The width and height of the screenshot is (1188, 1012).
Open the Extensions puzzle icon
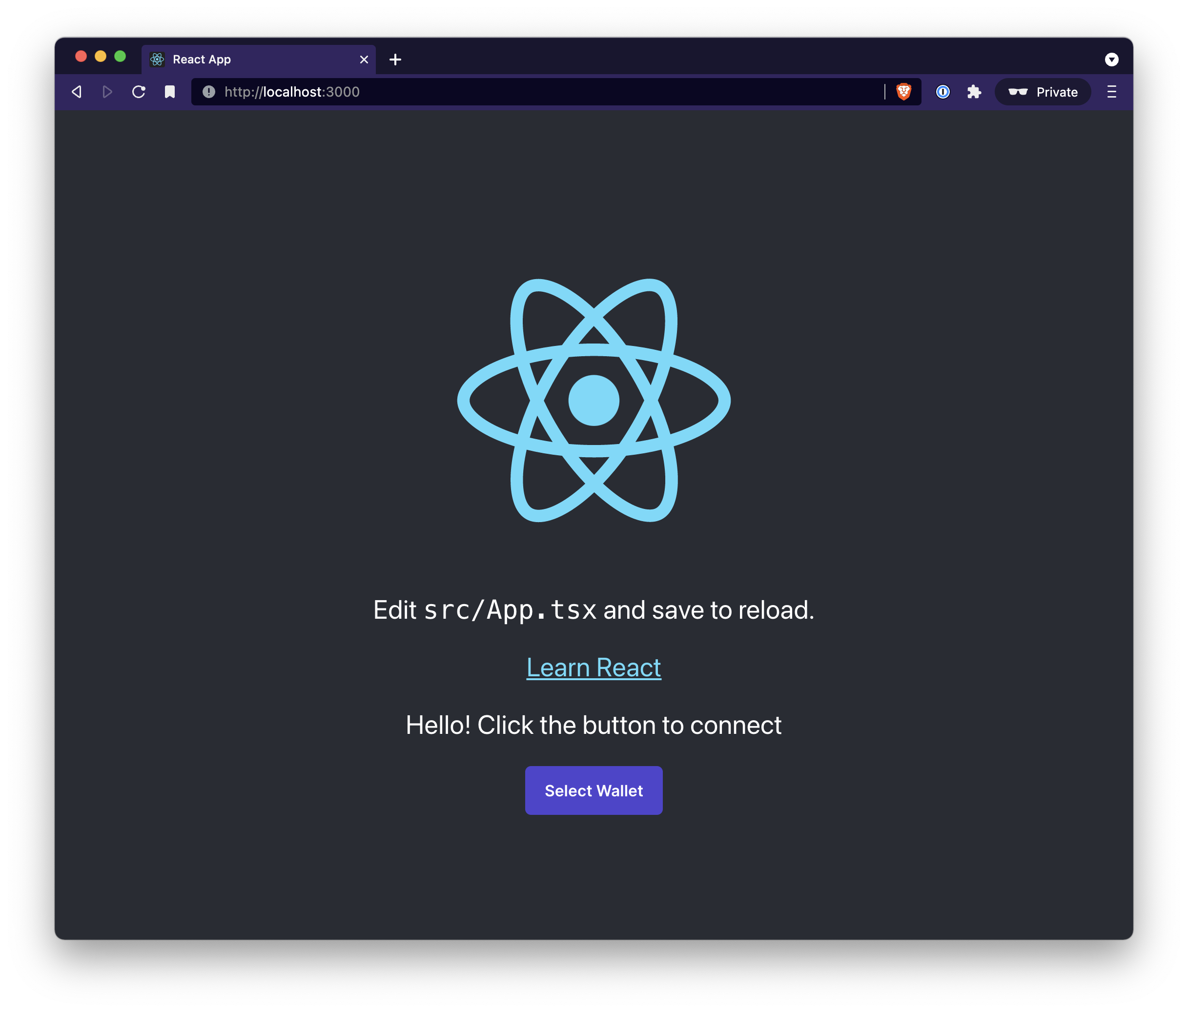coord(974,92)
